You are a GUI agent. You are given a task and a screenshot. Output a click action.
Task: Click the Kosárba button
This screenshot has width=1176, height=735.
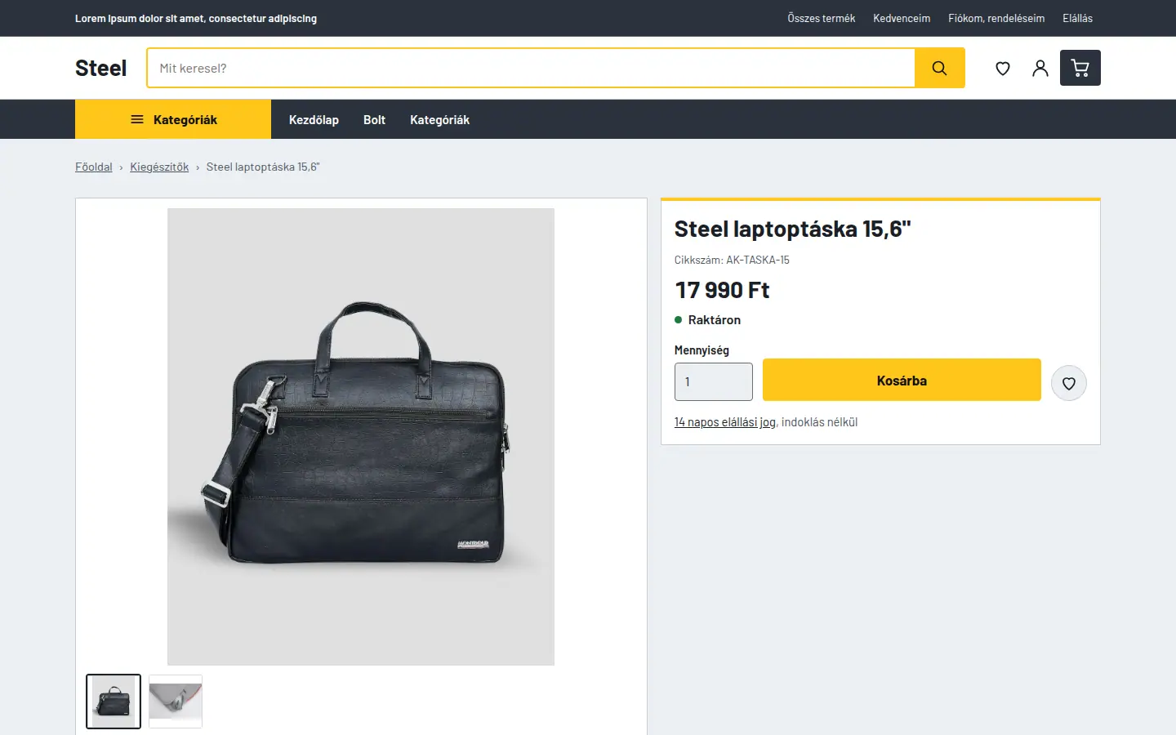(x=902, y=380)
